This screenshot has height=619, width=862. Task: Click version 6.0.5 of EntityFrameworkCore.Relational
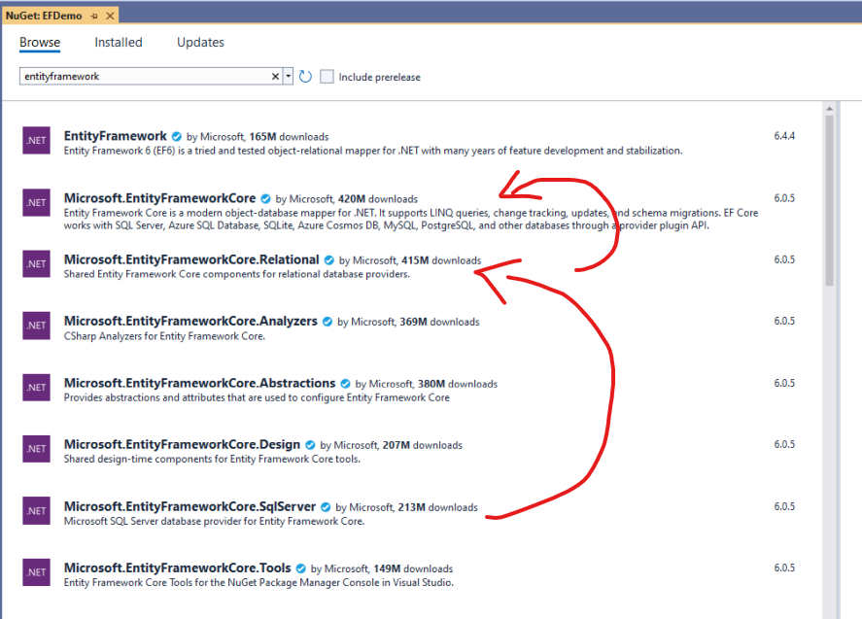pyautogui.click(x=784, y=259)
